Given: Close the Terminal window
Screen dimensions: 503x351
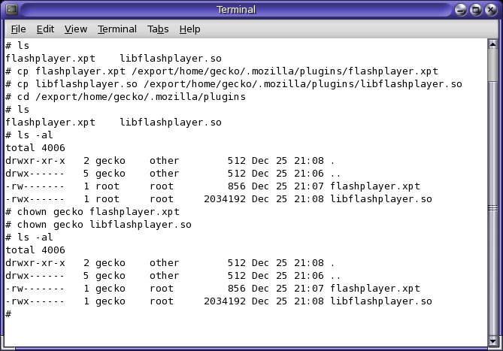Looking at the screenshot, I should (x=491, y=10).
